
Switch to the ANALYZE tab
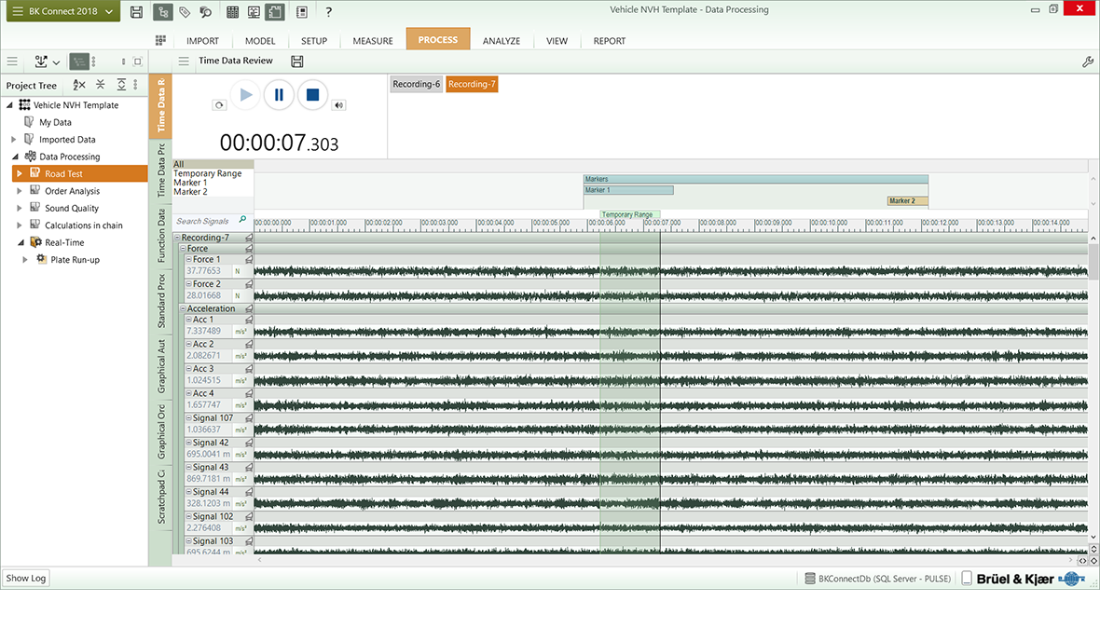(502, 41)
